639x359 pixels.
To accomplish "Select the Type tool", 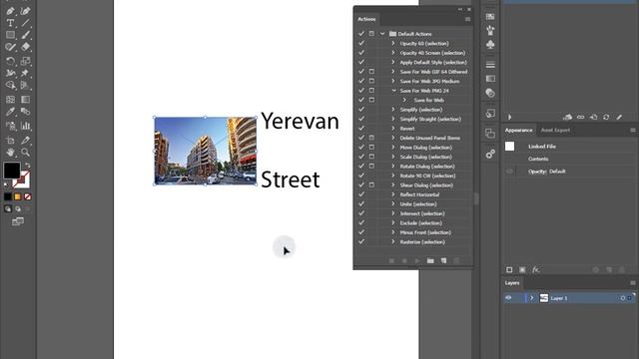I will (10, 23).
